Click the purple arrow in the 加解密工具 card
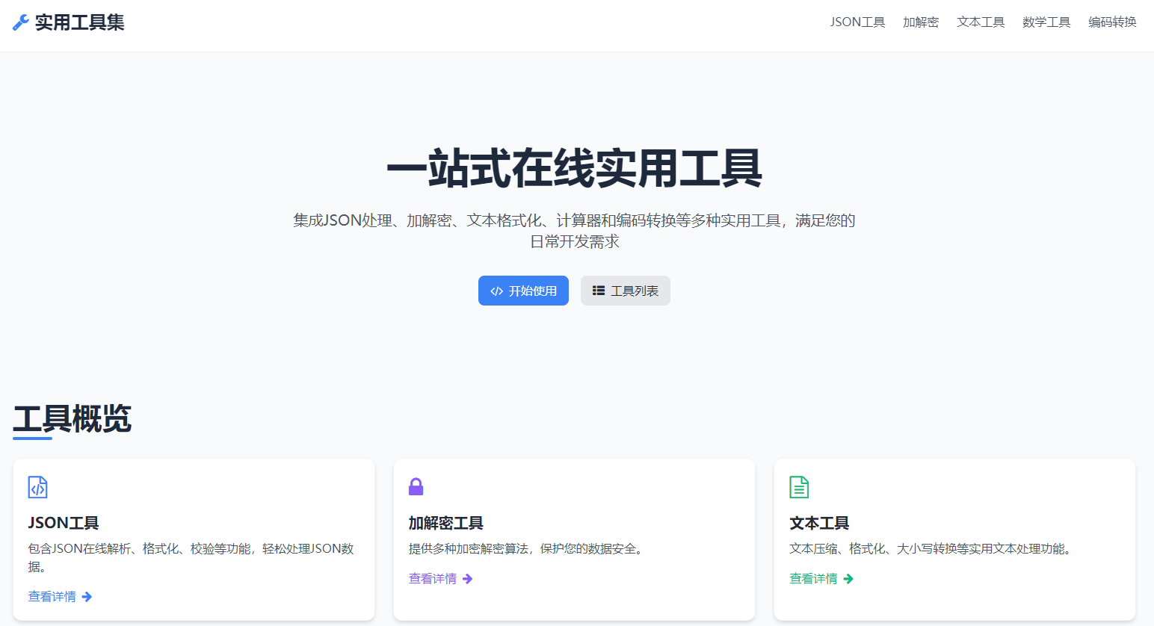 pyautogui.click(x=468, y=579)
